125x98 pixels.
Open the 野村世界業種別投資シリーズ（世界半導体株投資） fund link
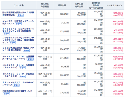pyautogui.click(x=18, y=14)
